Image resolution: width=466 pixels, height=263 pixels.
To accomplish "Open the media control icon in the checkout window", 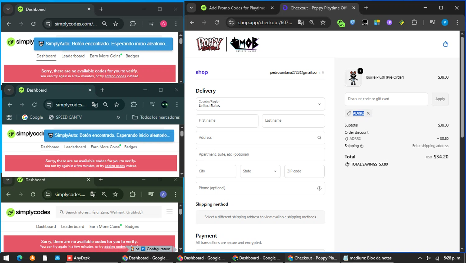I will (x=432, y=22).
